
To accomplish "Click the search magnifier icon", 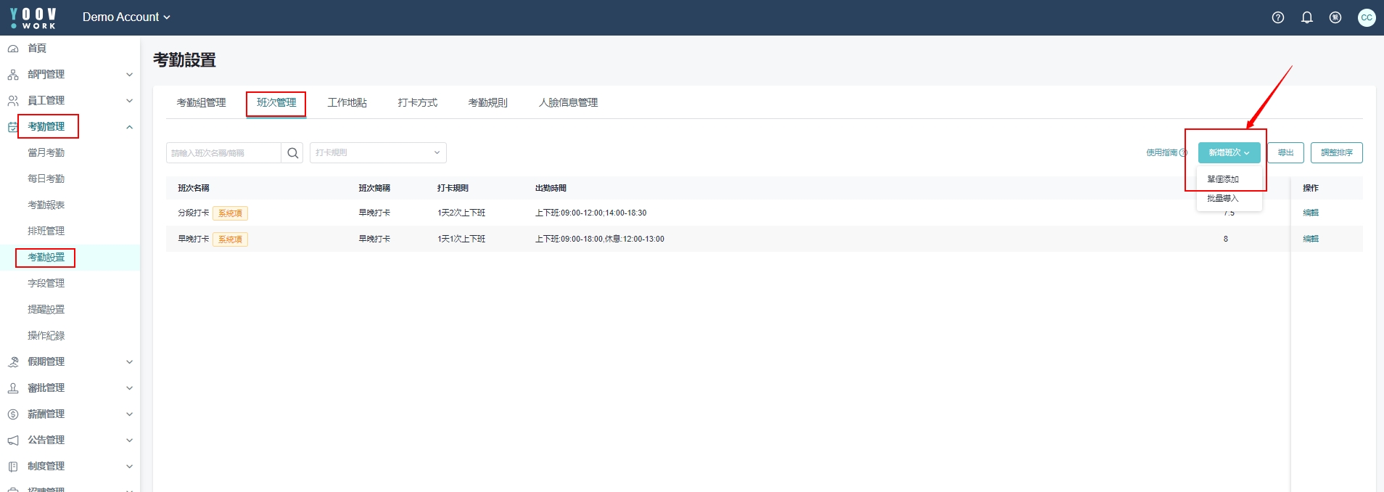I will pyautogui.click(x=292, y=153).
